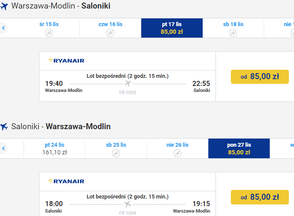The image size is (294, 216).
Task: Click plane icon on FR 1003 route line
Action: [x=128, y=83]
